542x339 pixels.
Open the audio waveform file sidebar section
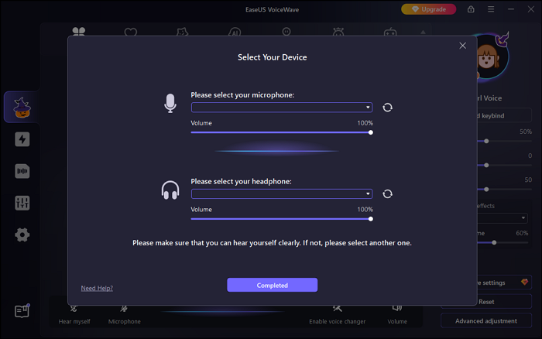point(22,171)
